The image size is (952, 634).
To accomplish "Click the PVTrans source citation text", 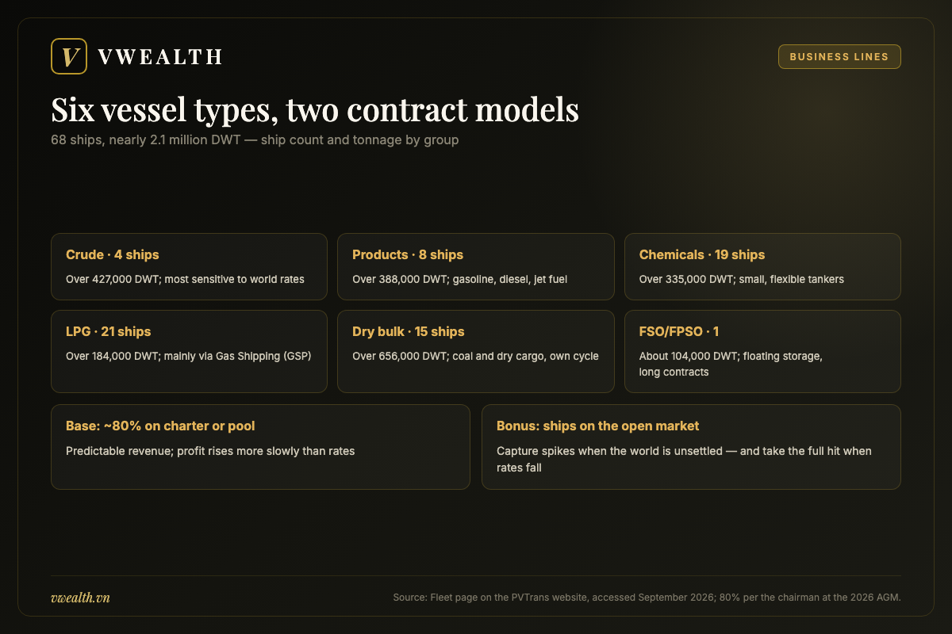I will (647, 598).
